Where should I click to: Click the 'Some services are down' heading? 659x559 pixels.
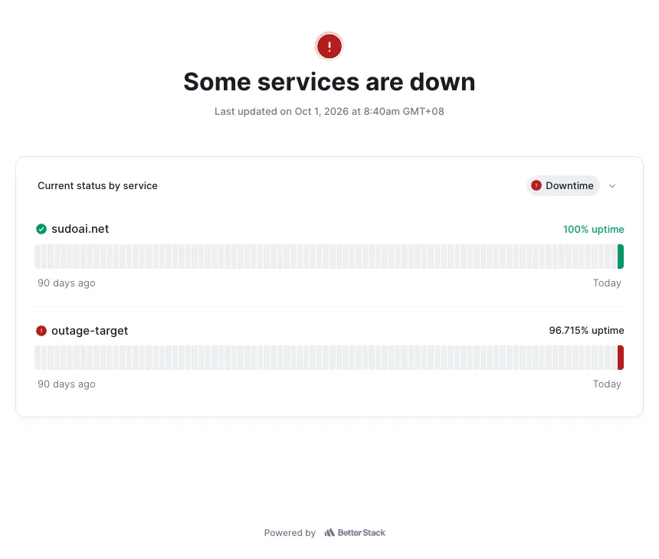tap(329, 81)
